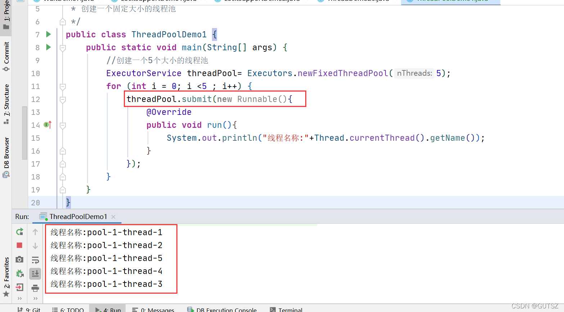Rerun ThreadPoolDemo1 using the green rerun icon
The width and height of the screenshot is (564, 312).
20,232
